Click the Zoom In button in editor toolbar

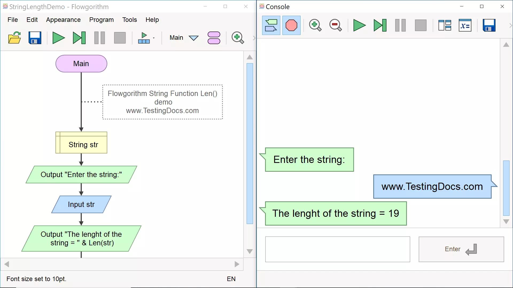click(238, 38)
